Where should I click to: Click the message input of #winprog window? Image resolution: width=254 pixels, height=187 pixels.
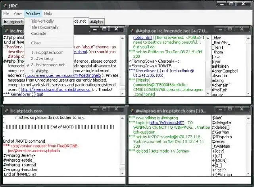190,180
